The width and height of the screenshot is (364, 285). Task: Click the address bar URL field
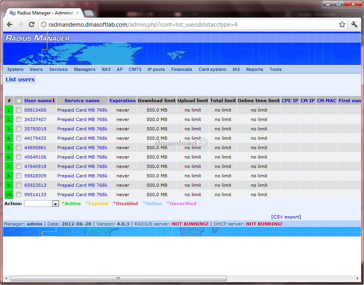pyautogui.click(x=193, y=25)
